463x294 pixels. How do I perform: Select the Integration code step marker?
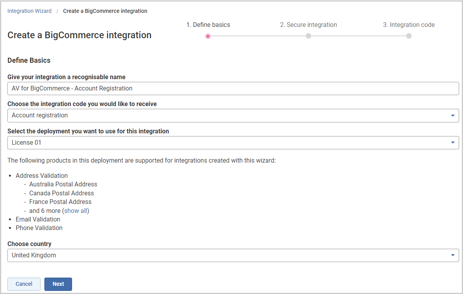(x=408, y=36)
